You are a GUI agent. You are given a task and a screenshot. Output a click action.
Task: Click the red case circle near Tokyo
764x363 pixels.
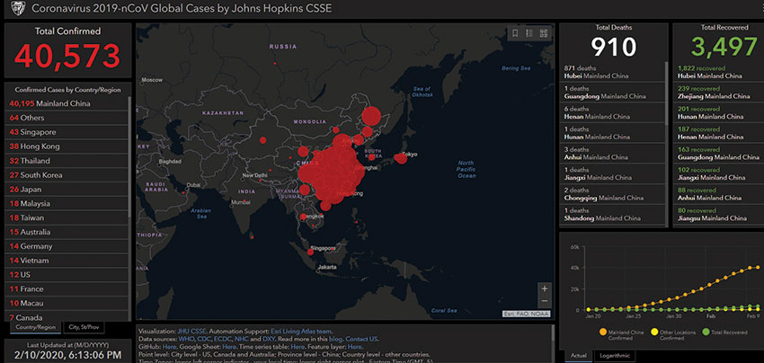click(x=397, y=159)
